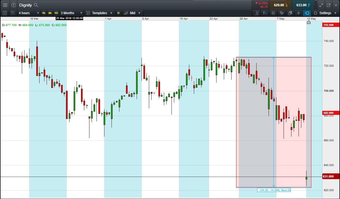Screen dimensions: 340x199
Task: Click the 18 Mar date axis label
Action: [x=34, y=19]
